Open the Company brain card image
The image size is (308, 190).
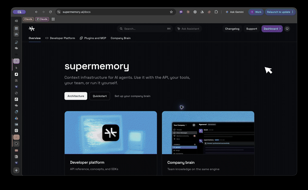(208, 132)
